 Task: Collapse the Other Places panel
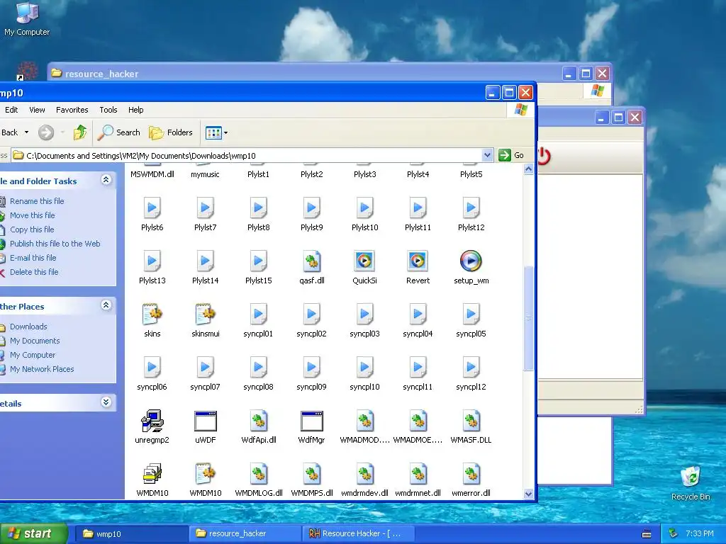point(106,305)
